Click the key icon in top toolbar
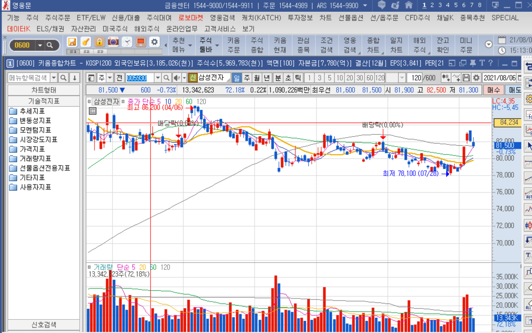 pos(86,42)
